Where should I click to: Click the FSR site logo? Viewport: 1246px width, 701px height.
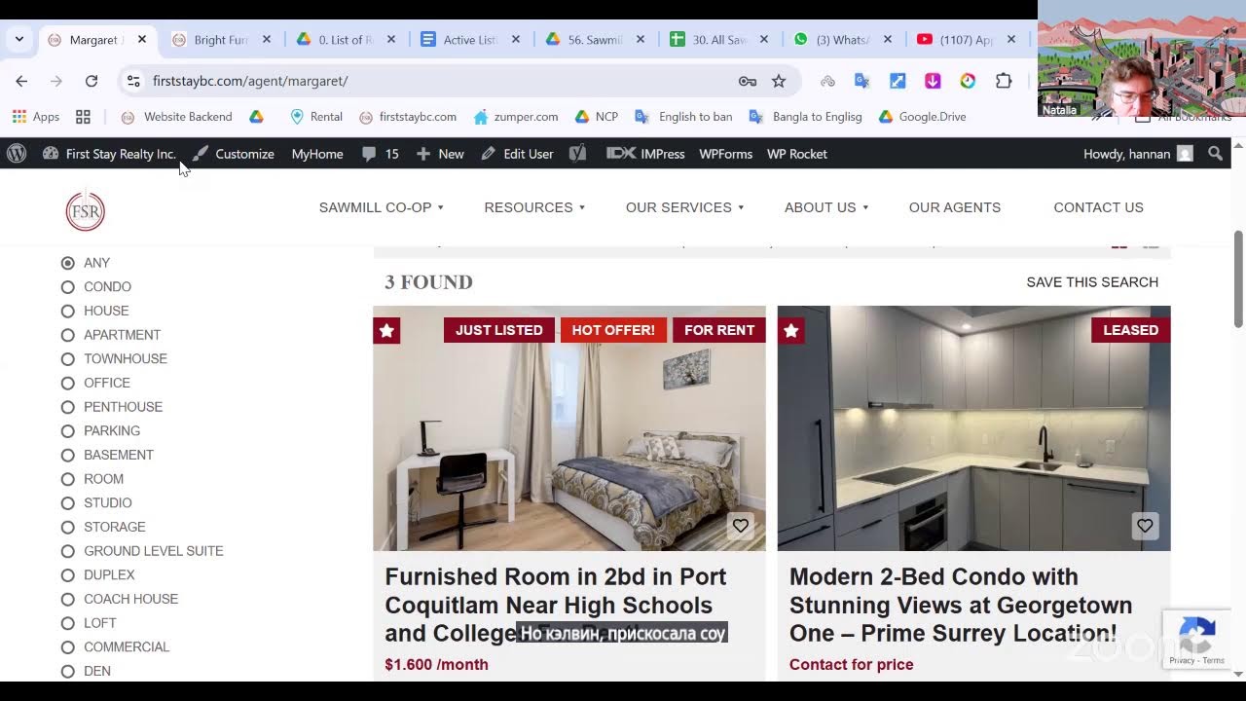click(x=86, y=211)
